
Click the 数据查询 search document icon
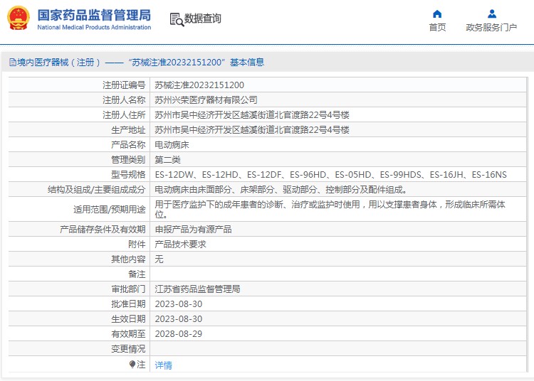tap(177, 19)
